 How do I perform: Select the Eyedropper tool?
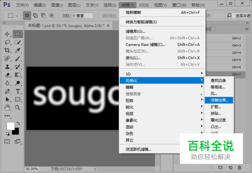pos(17,50)
